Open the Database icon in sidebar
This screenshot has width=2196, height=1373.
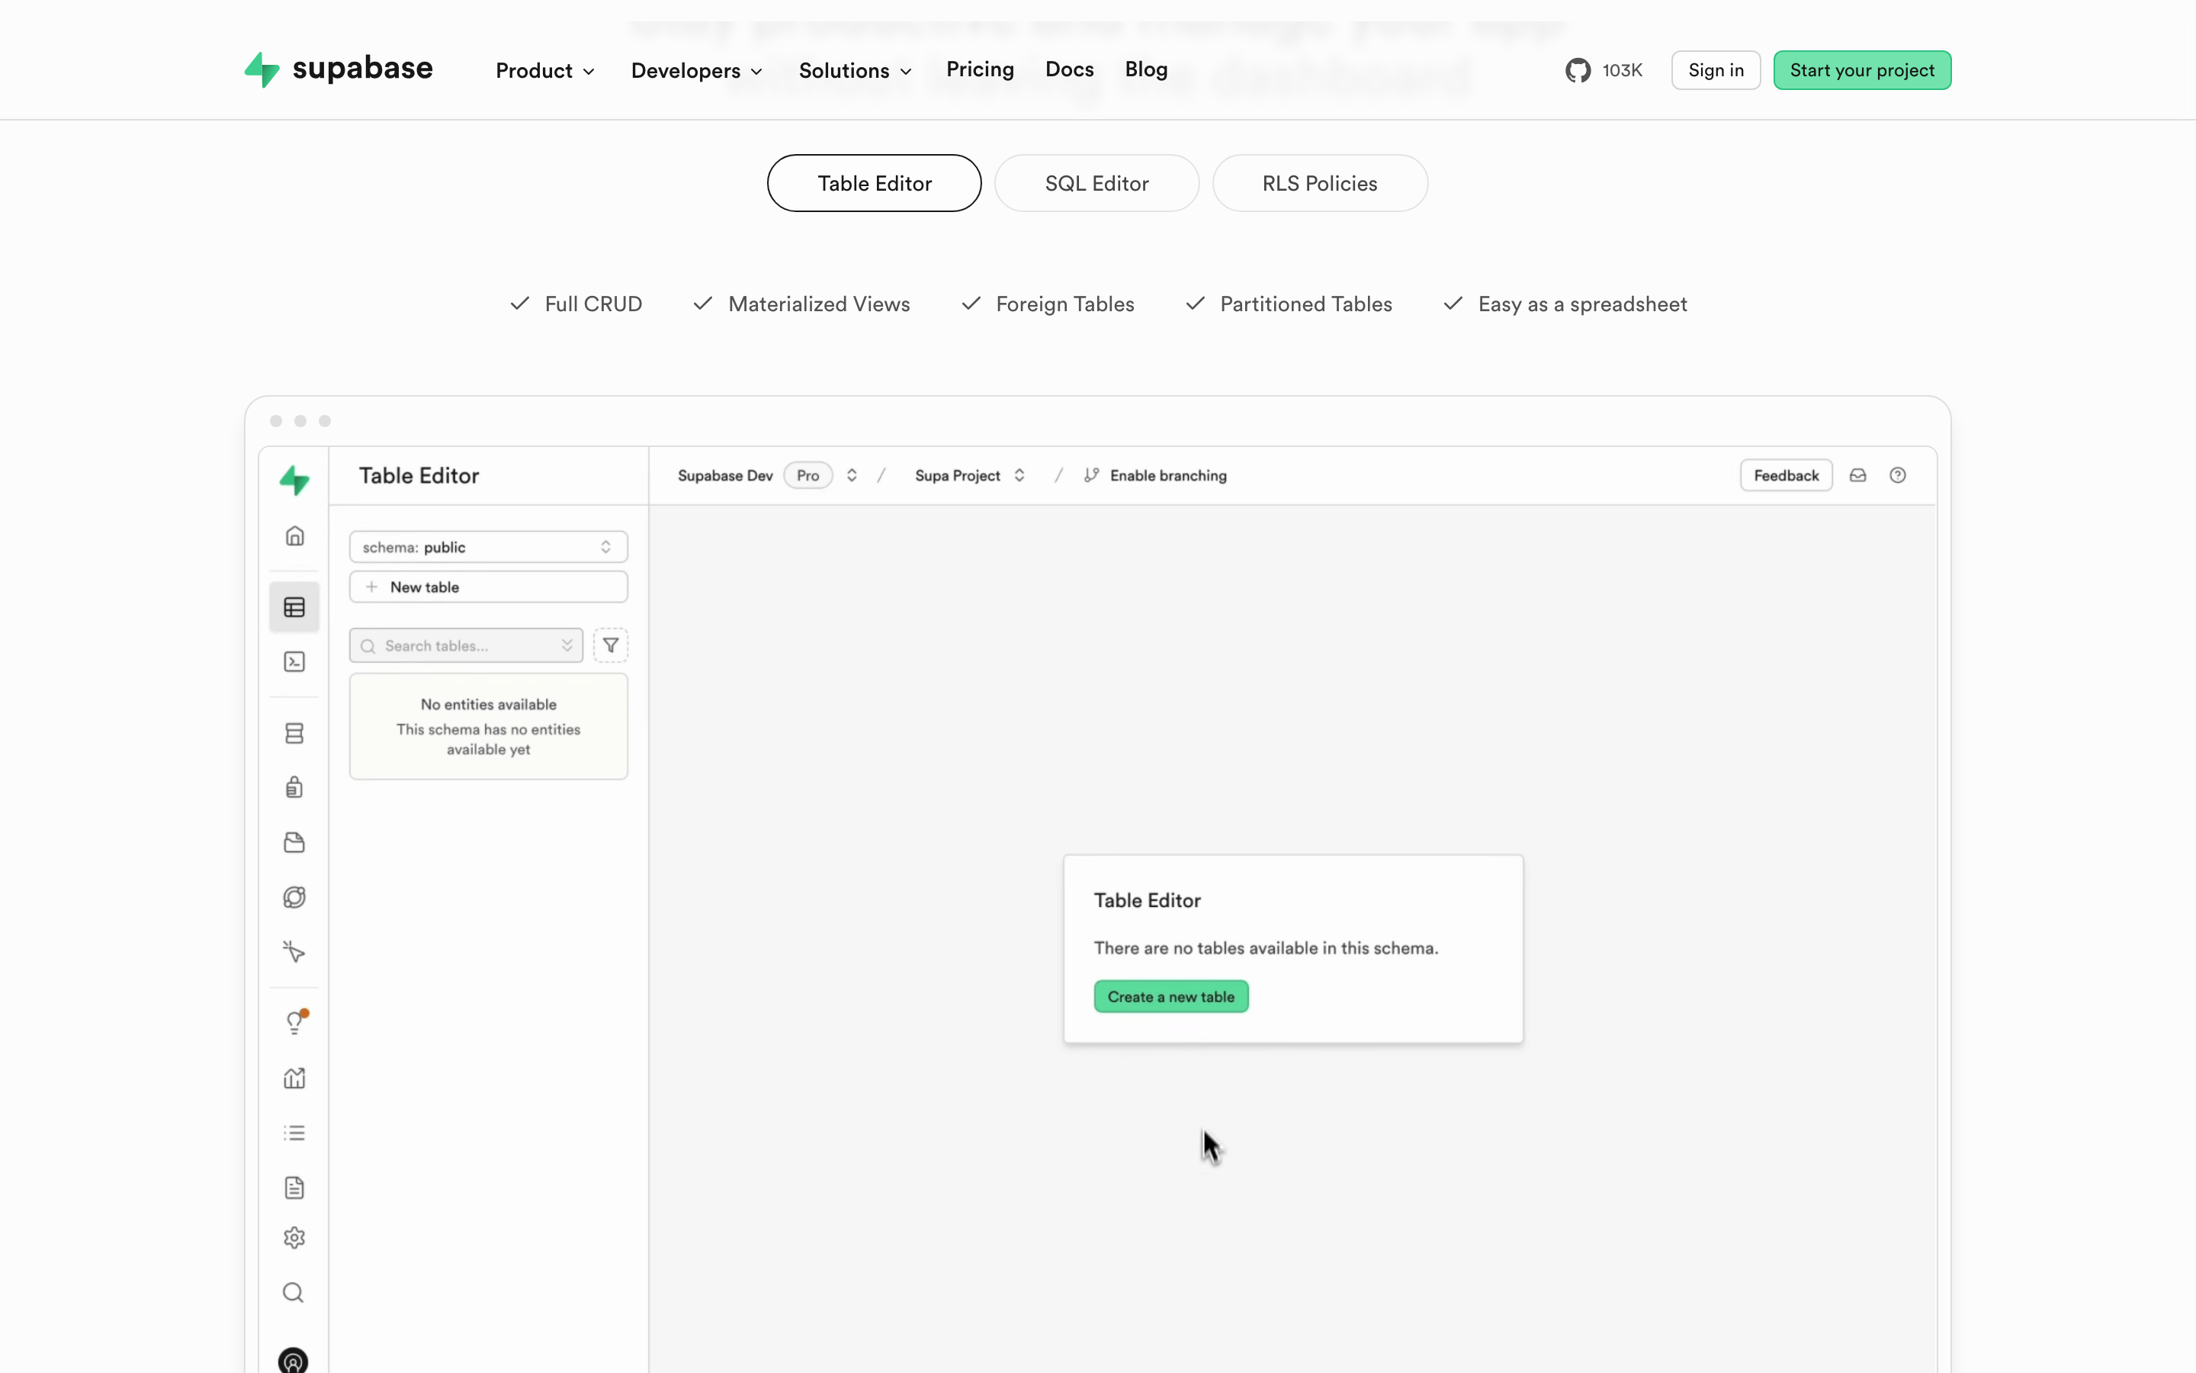pyautogui.click(x=294, y=733)
